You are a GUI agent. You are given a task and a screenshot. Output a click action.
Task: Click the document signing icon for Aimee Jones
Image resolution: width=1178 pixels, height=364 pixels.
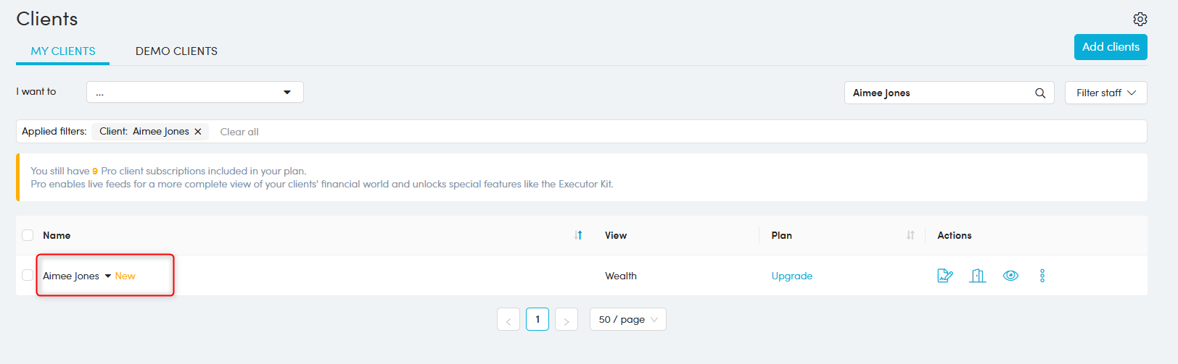[944, 276]
